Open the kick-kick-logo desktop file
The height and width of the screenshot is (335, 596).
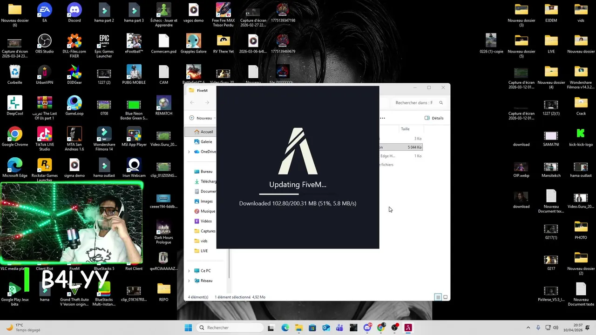(x=581, y=137)
